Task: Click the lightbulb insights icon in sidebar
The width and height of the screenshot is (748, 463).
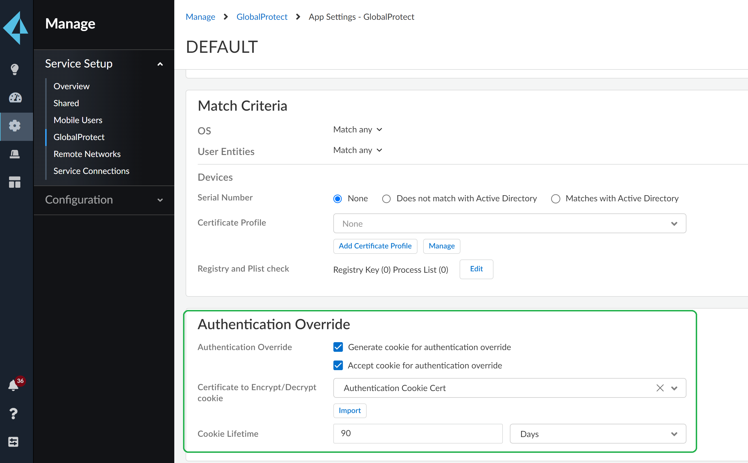Action: [x=14, y=69]
